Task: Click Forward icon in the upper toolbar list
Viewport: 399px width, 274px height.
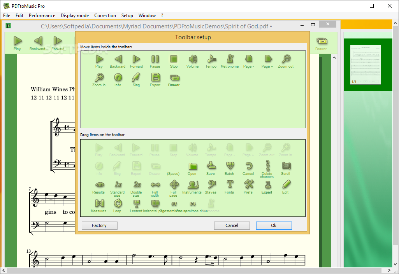Action: (136, 59)
